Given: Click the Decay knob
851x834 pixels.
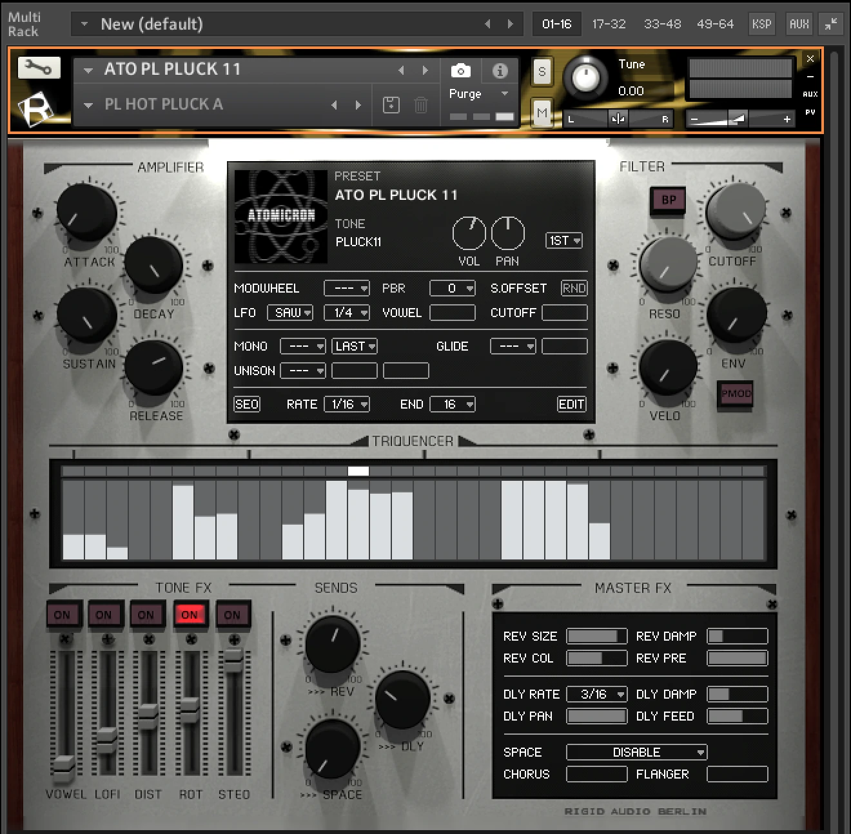Looking at the screenshot, I should pyautogui.click(x=153, y=265).
